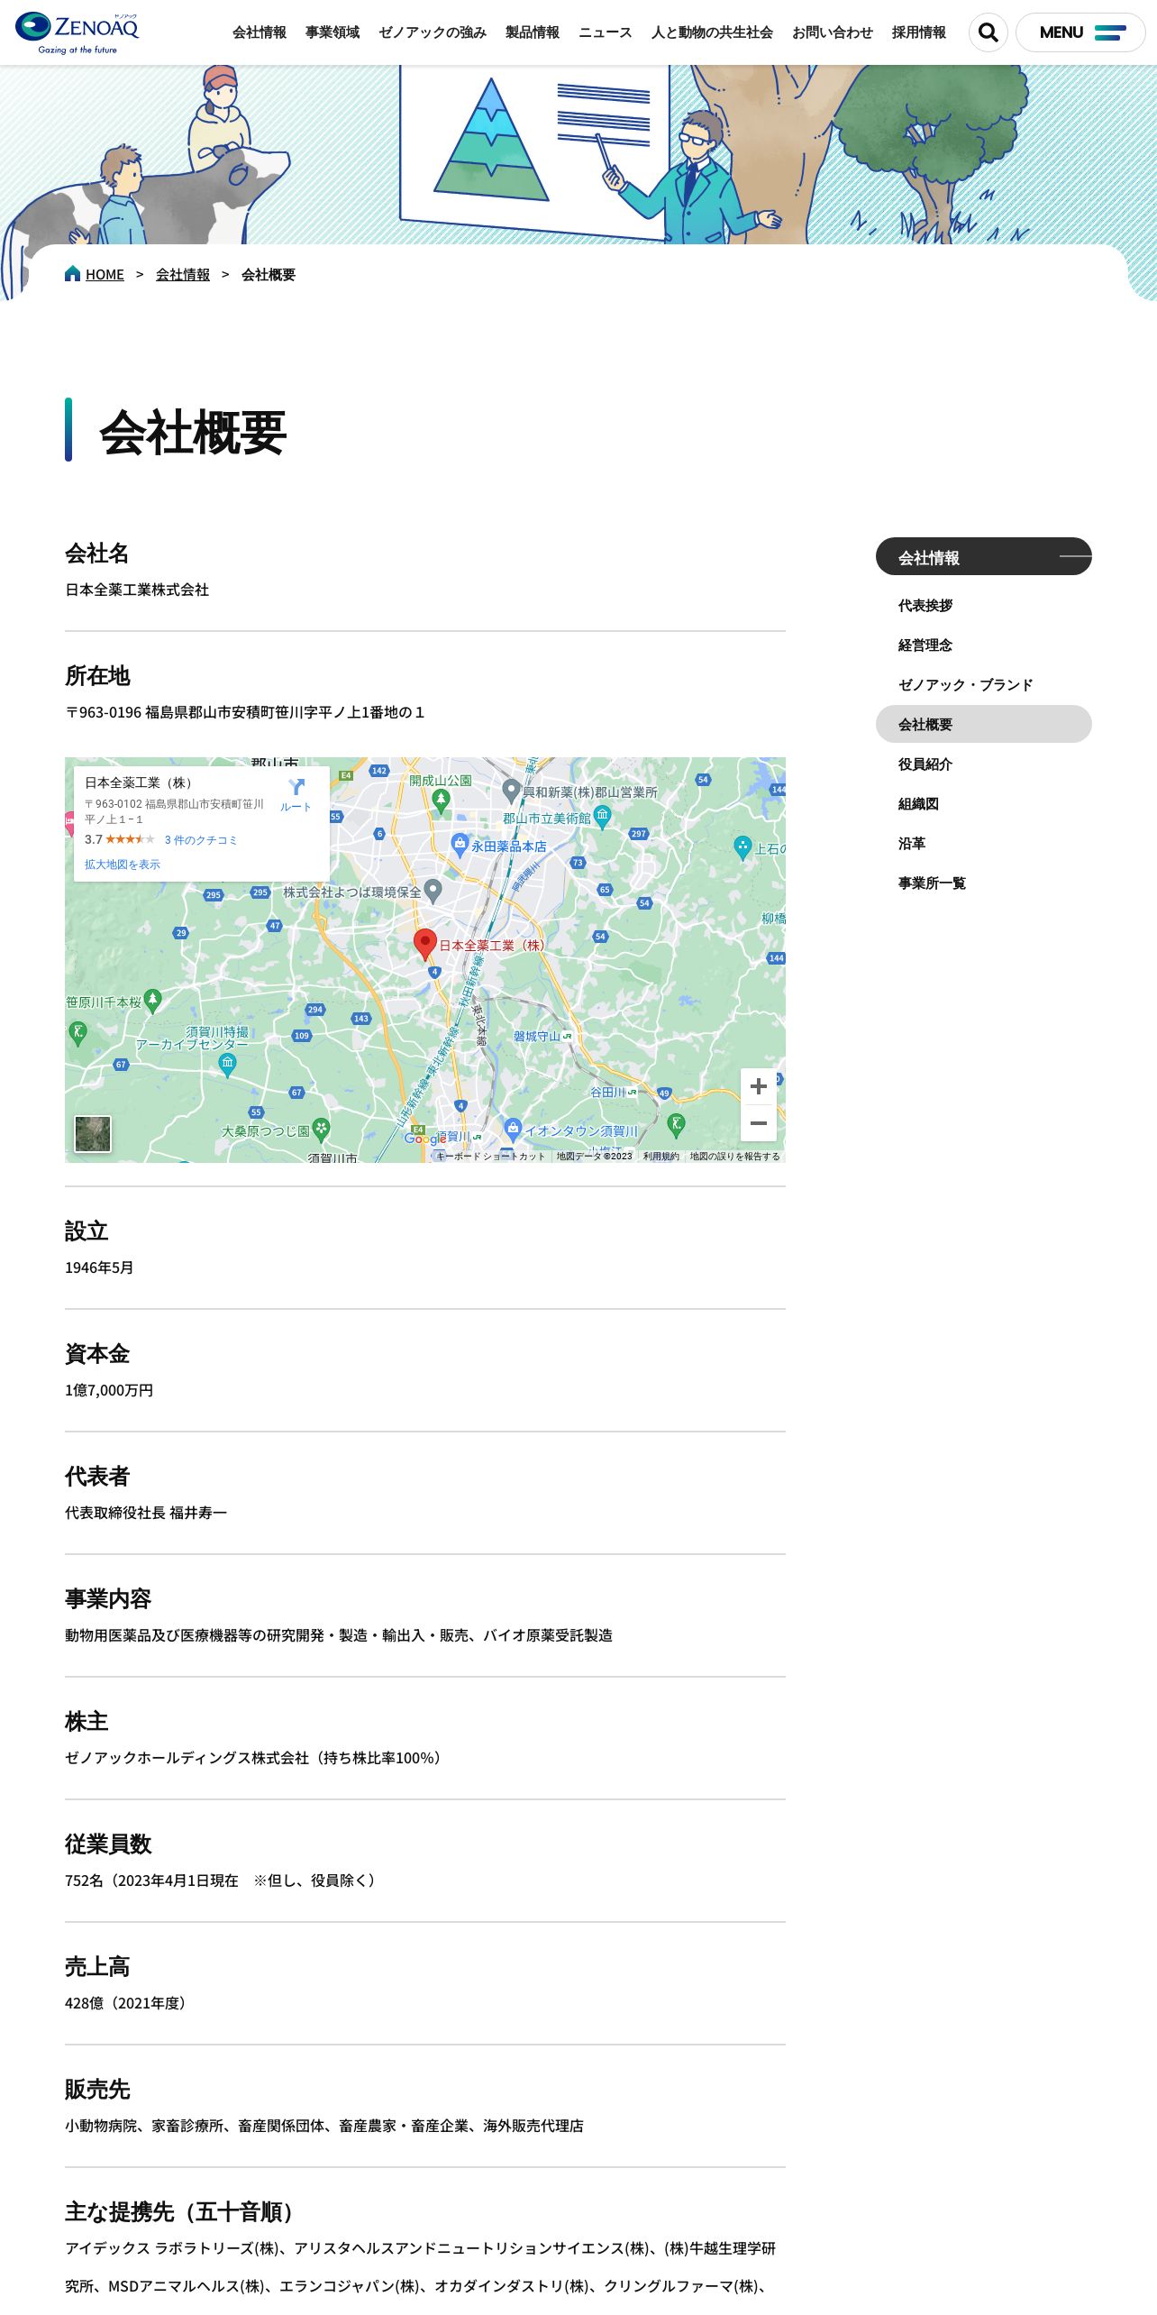Switch map to satellite view thumbnail
The image size is (1157, 2315).
pyautogui.click(x=93, y=1134)
